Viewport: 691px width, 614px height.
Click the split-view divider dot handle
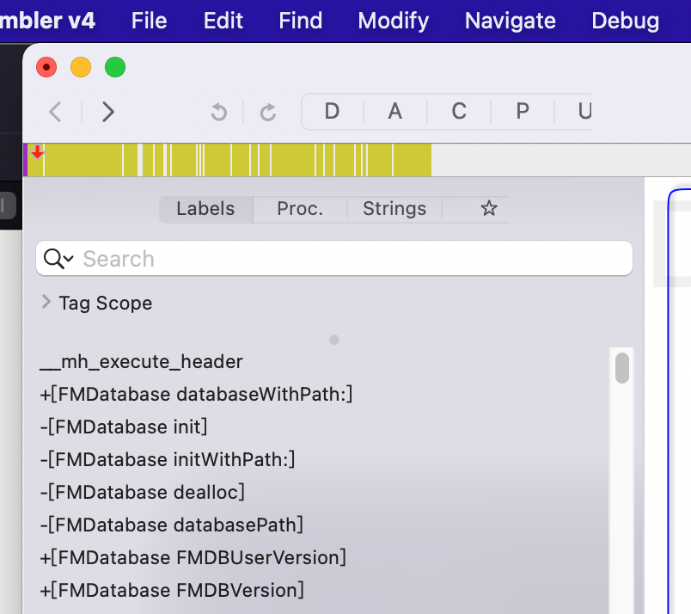(334, 340)
